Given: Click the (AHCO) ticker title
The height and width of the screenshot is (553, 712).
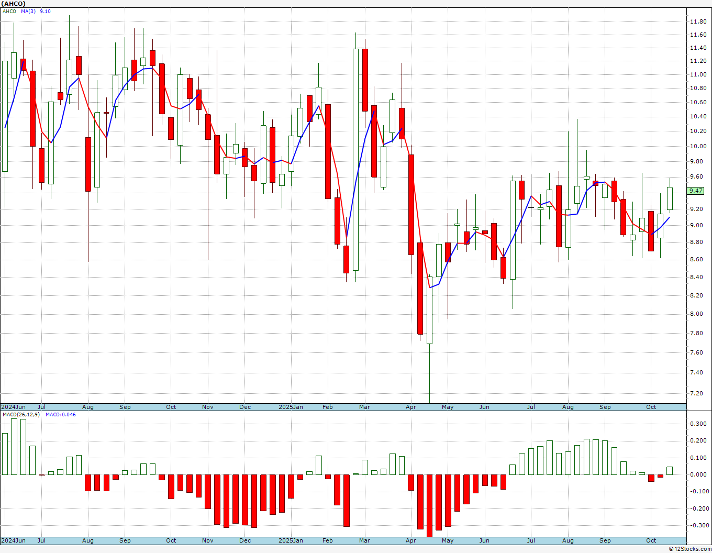Looking at the screenshot, I should click(x=13, y=4).
